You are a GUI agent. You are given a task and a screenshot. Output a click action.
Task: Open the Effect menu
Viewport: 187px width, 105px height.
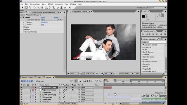[51, 4]
